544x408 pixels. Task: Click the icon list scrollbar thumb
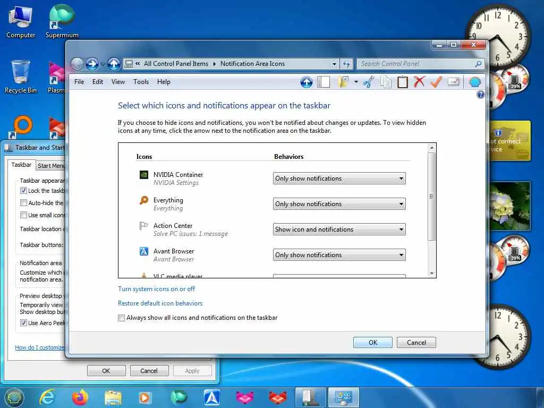coord(431,197)
